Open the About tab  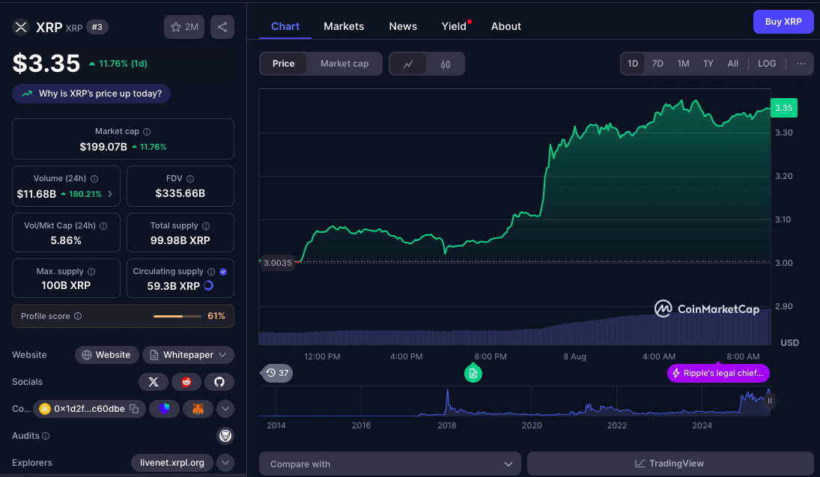coord(505,26)
